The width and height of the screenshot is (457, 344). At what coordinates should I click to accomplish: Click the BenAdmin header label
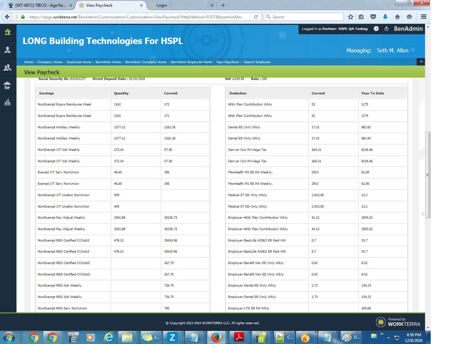coord(408,29)
